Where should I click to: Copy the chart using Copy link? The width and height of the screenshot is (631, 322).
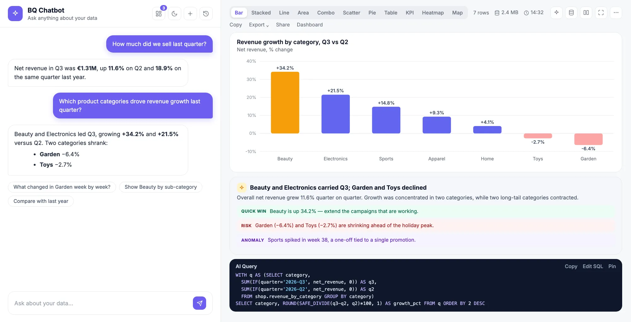(236, 25)
